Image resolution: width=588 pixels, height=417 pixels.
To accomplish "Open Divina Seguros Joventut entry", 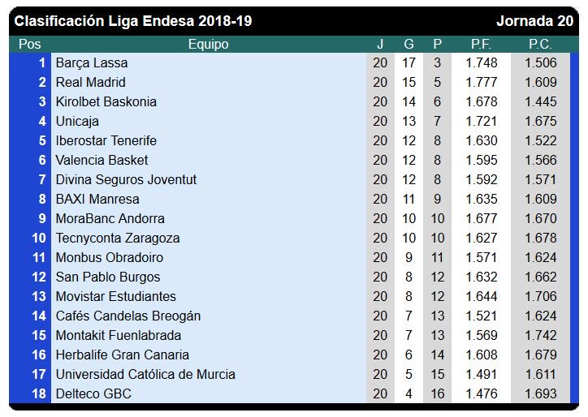I will click(x=126, y=179).
